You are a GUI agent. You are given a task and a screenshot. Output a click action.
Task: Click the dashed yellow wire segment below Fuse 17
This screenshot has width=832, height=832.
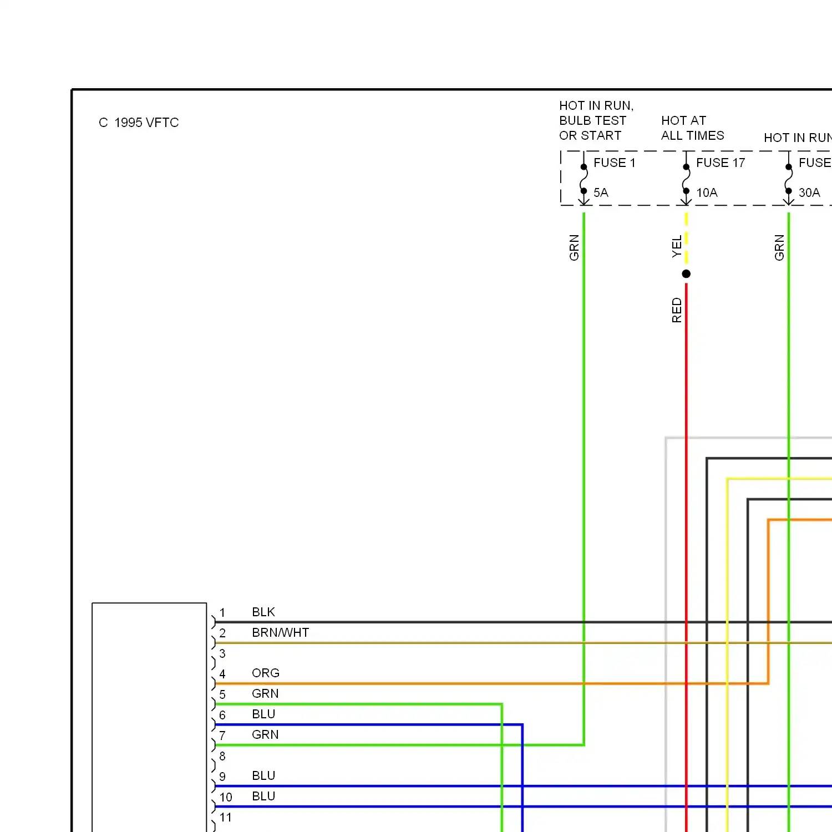click(686, 237)
